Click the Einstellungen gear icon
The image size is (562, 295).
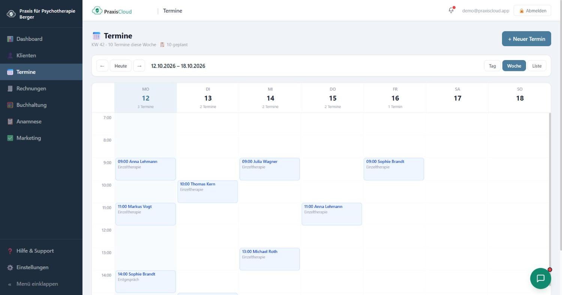[x=10, y=268]
